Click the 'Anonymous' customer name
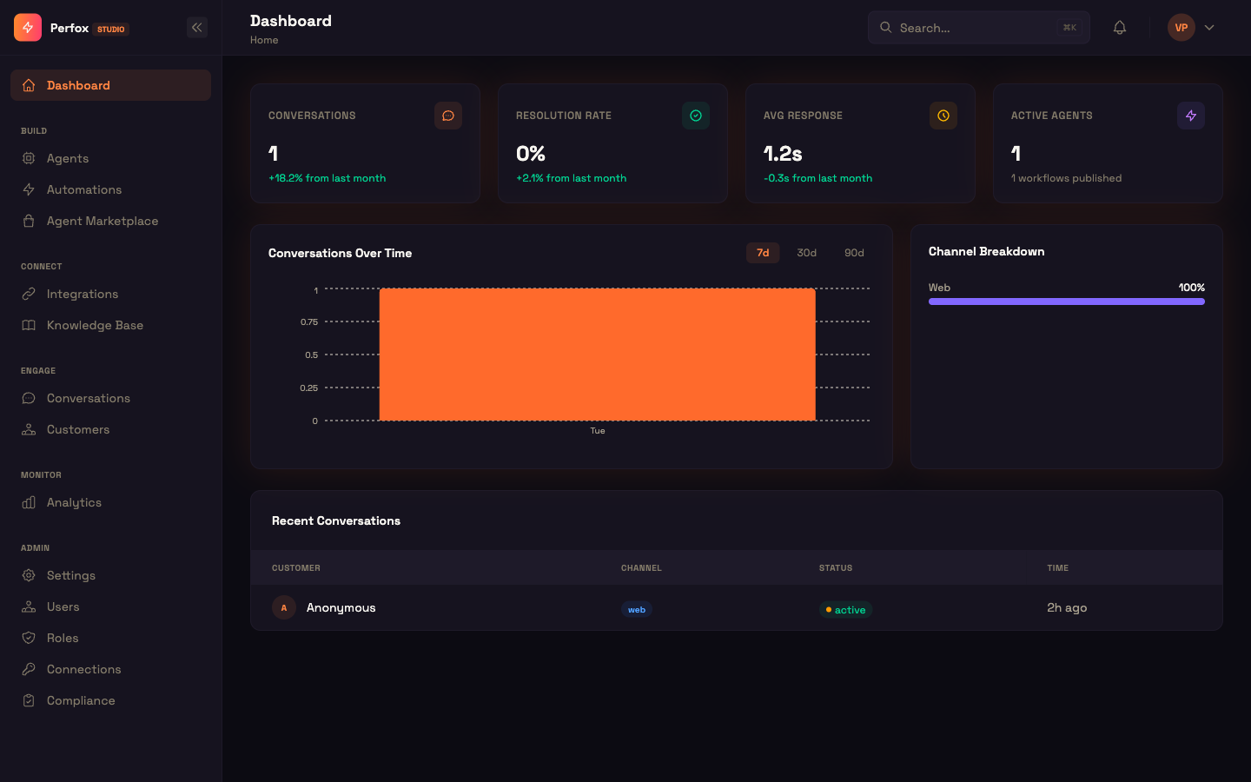The image size is (1251, 782). click(341, 607)
